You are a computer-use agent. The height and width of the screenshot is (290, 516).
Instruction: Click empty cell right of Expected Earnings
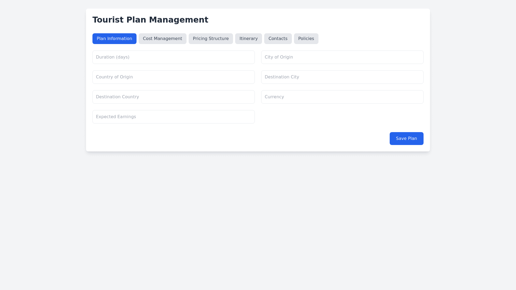342,117
